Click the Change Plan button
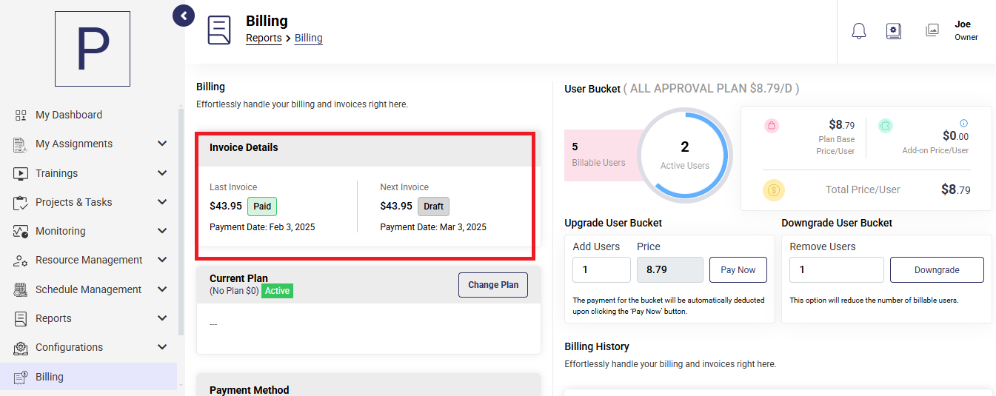 [x=493, y=285]
